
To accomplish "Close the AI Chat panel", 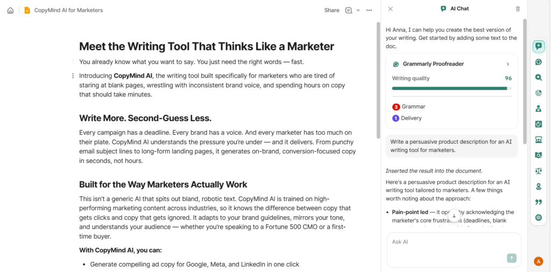I will click(391, 9).
